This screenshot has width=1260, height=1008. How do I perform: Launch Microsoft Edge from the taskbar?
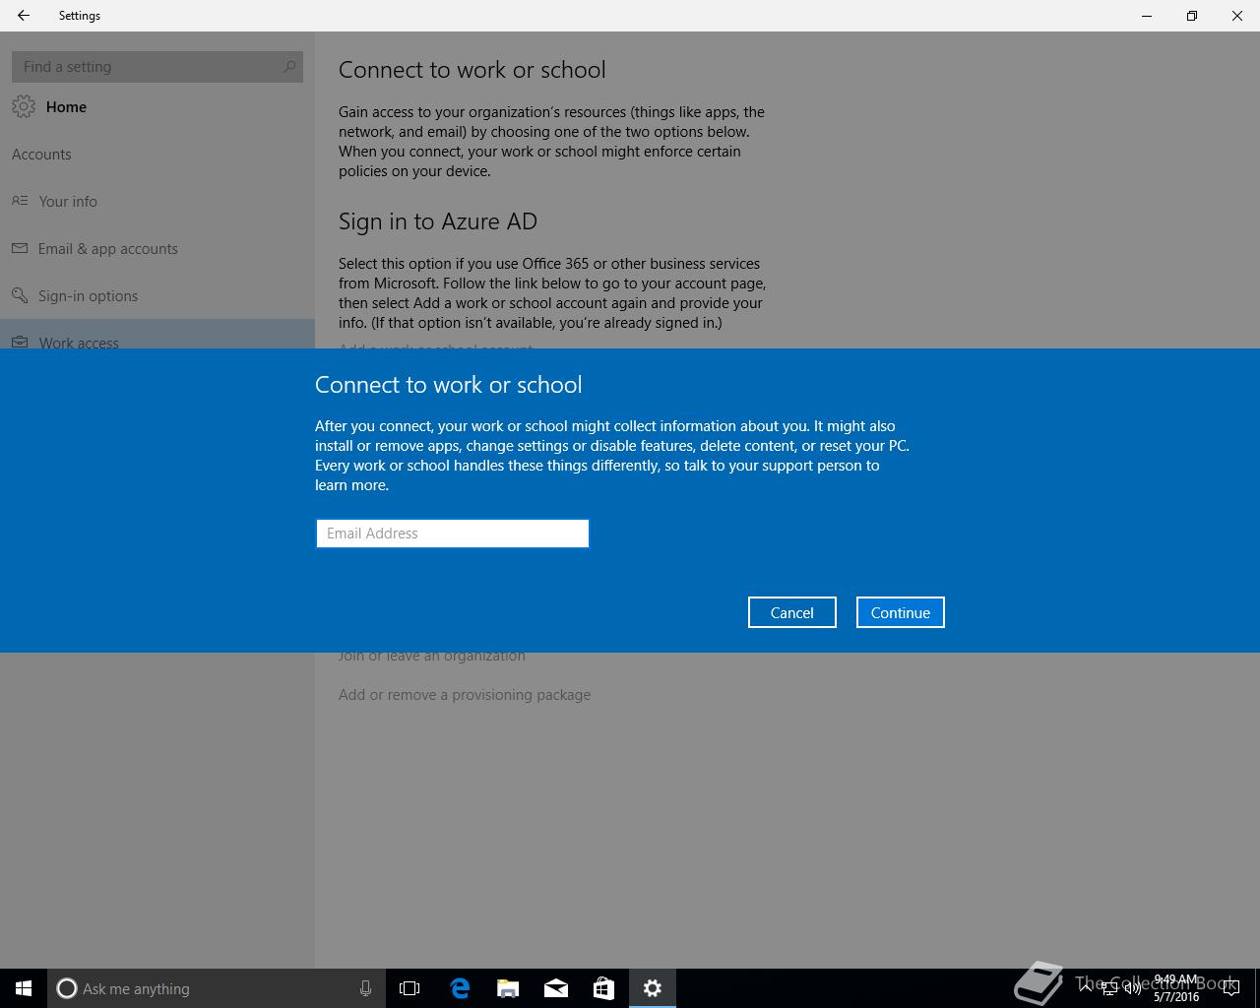[x=460, y=988]
